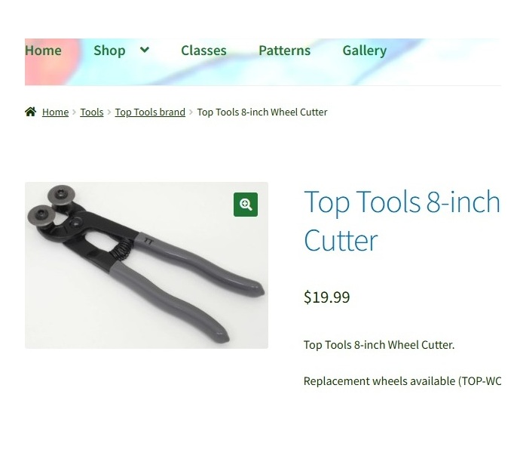Click the current page breadcrumb text

(x=262, y=112)
